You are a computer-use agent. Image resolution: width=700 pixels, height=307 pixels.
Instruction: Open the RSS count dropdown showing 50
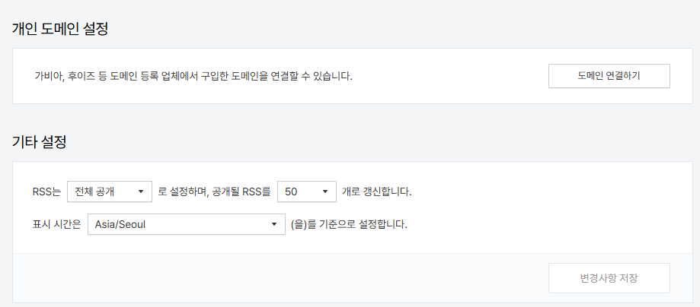point(306,191)
